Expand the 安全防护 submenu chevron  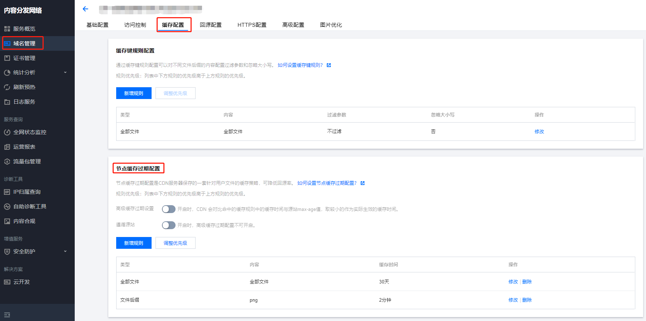[x=65, y=252]
